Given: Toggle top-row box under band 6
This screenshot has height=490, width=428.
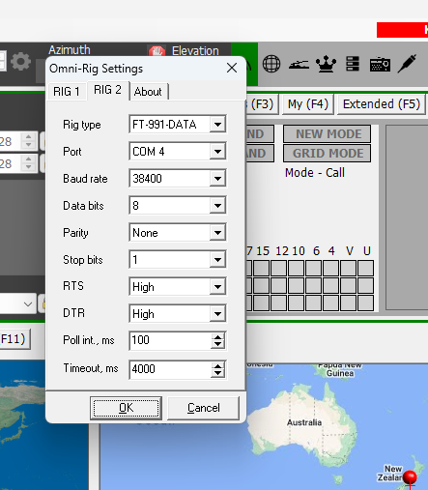Looking at the screenshot, I should point(313,268).
